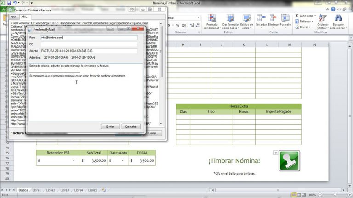353x198 pixels.
Task: Expand the Autosuma dropdown arrow
Action: [x=315, y=16]
